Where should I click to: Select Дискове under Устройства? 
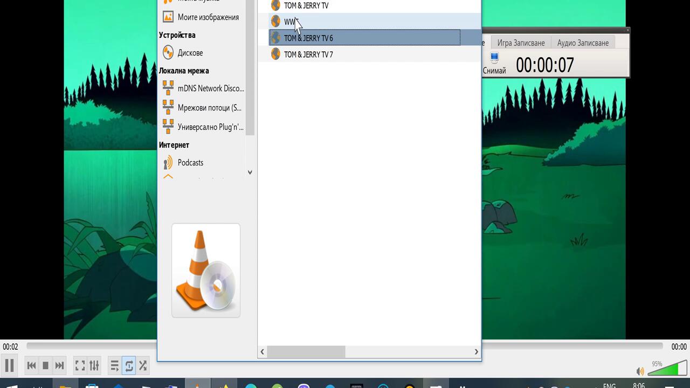tap(190, 53)
